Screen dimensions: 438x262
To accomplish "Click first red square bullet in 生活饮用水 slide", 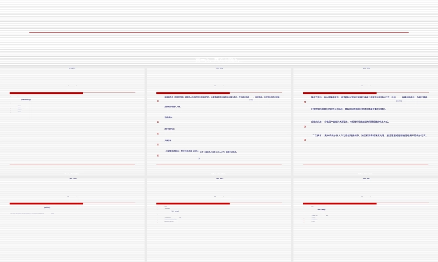I will tap(158, 101).
